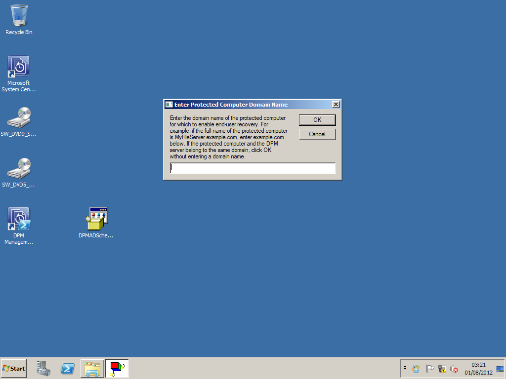The image size is (506, 379).
Task: Click the muted volume tray icon
Action: click(454, 368)
